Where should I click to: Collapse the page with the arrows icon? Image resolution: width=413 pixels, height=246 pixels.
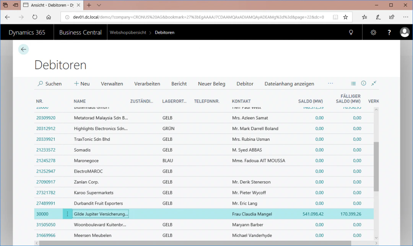(x=374, y=83)
